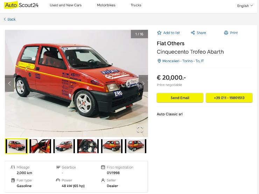The width and height of the screenshot is (259, 194).
Task: Show next photo with right arrow
Action: click(143, 83)
